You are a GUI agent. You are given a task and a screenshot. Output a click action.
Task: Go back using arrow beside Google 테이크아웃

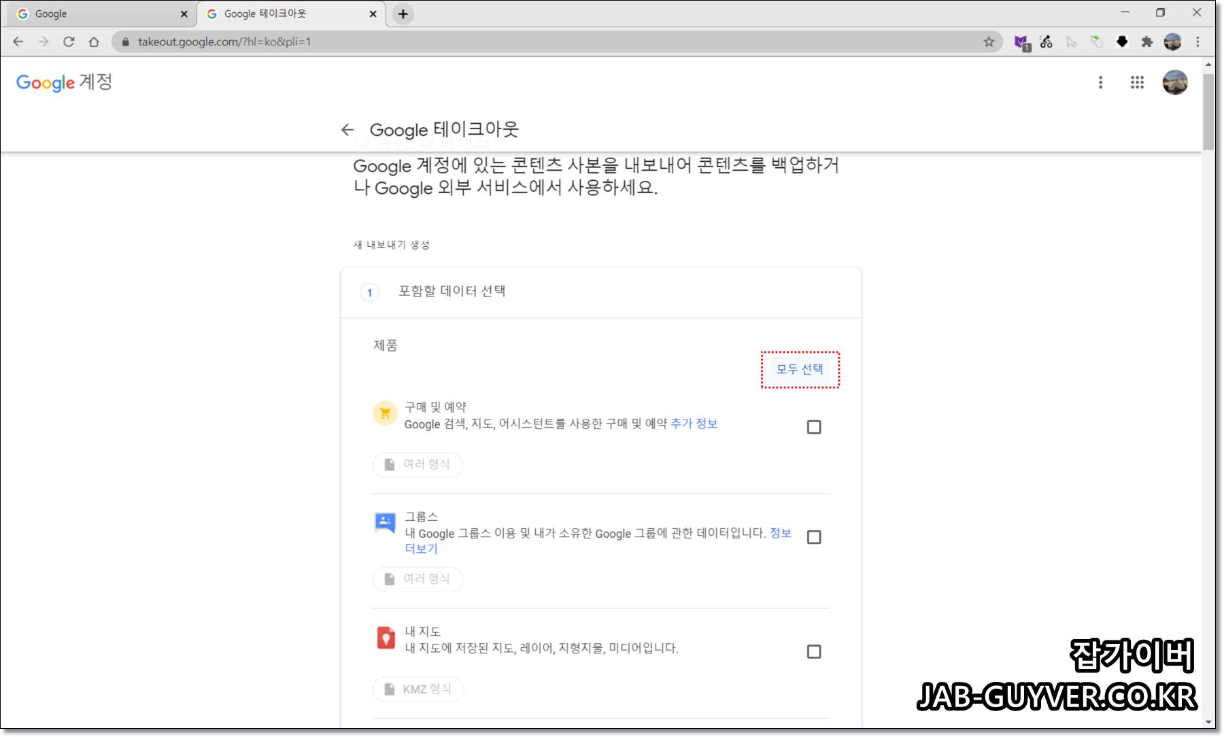347,129
